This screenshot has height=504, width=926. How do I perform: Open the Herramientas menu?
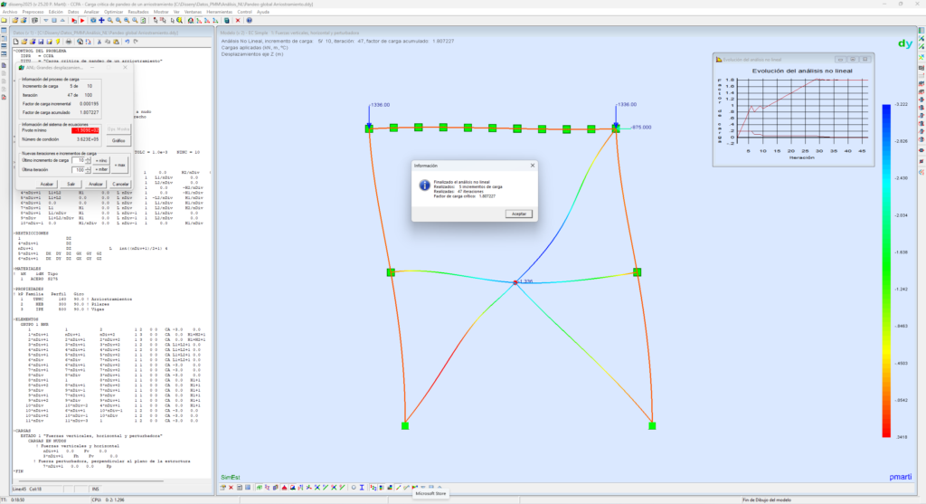tap(220, 12)
